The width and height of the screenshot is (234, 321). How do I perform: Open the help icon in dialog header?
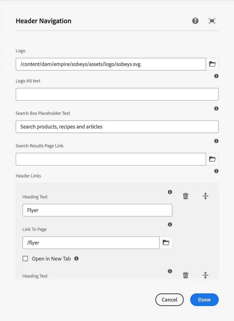click(x=195, y=21)
